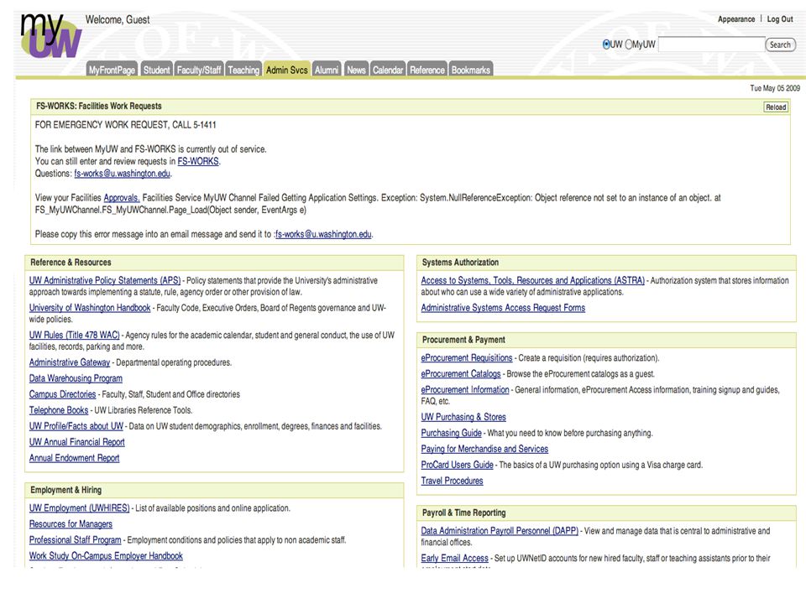
Task: Click the 'Employment & Hiring' section heading
Action: (65, 490)
